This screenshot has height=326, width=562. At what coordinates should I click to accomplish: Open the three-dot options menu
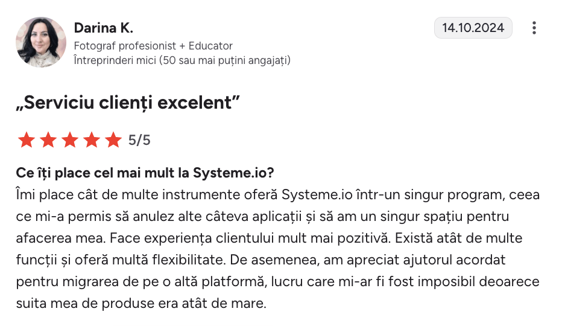(x=534, y=28)
